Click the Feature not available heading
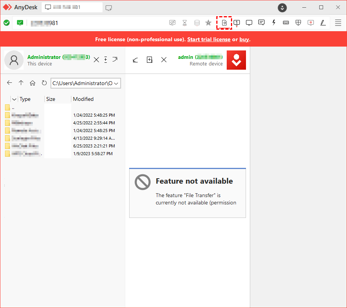This screenshot has height=308, width=347. pos(194,181)
